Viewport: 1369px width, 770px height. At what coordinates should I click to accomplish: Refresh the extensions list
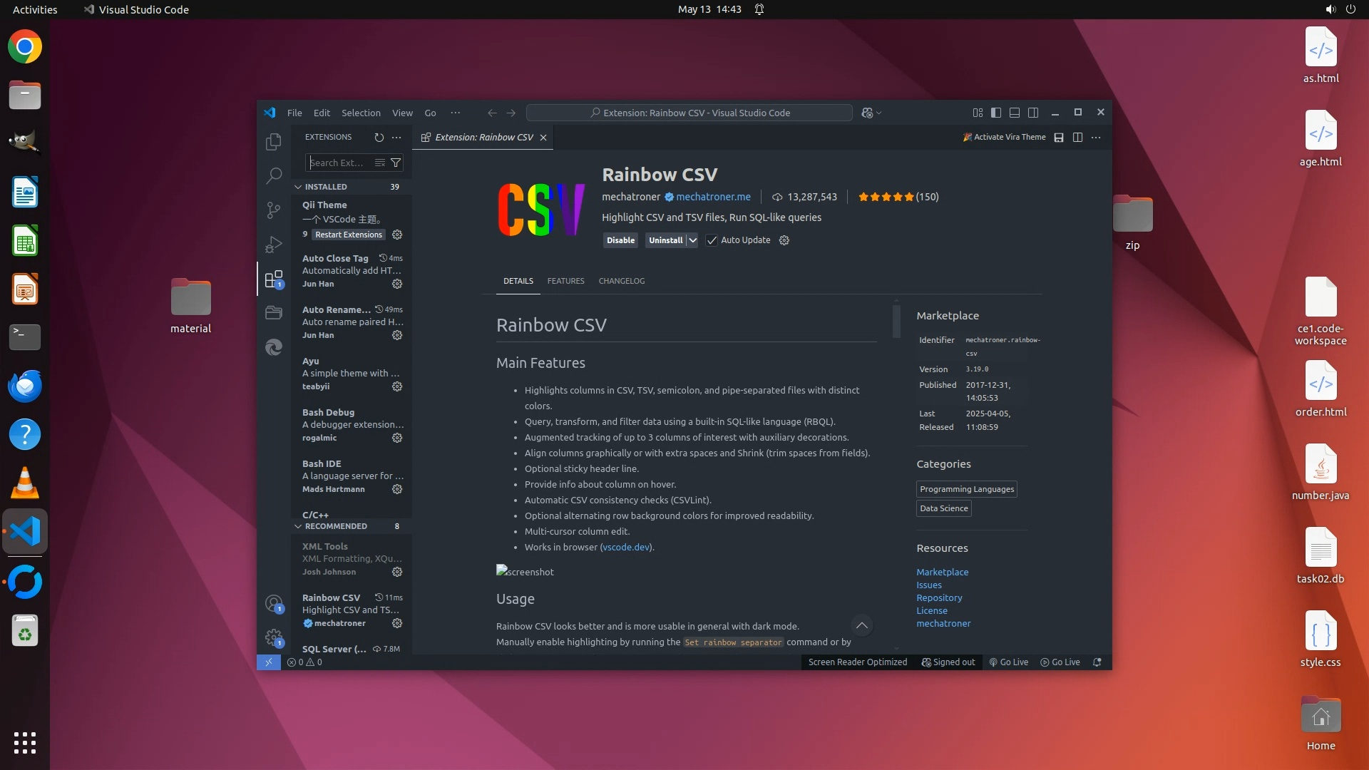[x=379, y=137]
